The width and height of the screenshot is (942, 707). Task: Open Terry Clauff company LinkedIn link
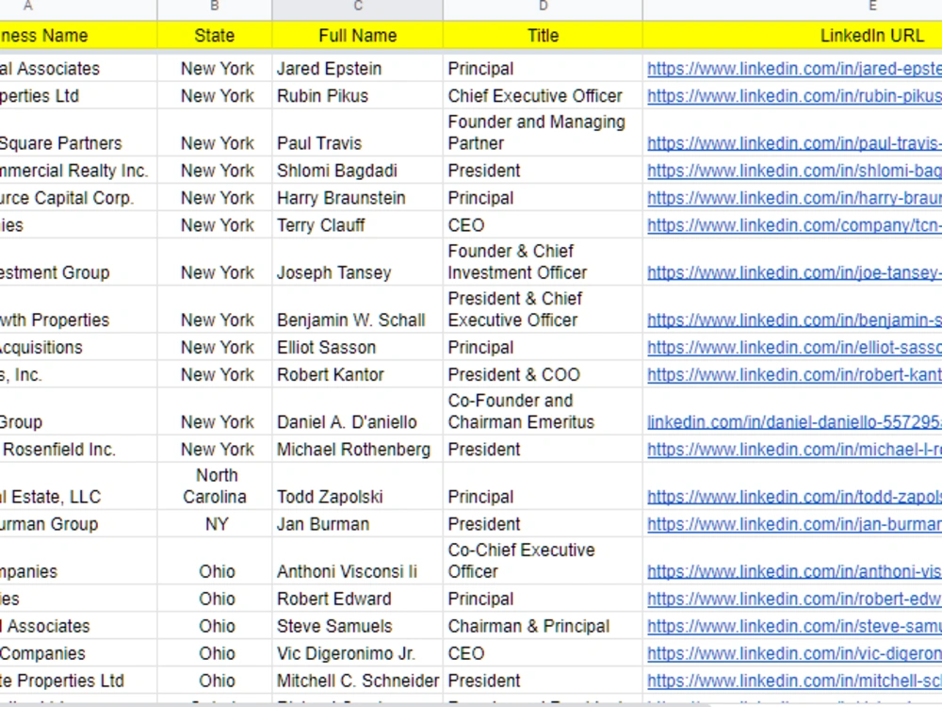coord(794,225)
